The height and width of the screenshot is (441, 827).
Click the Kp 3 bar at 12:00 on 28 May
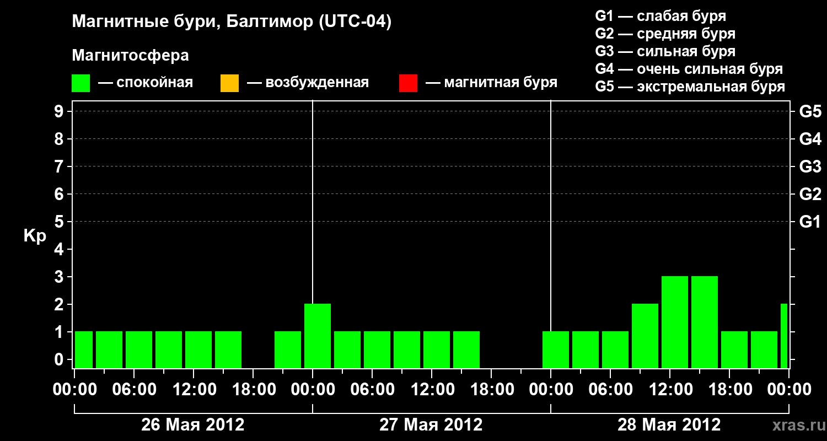pos(675,322)
